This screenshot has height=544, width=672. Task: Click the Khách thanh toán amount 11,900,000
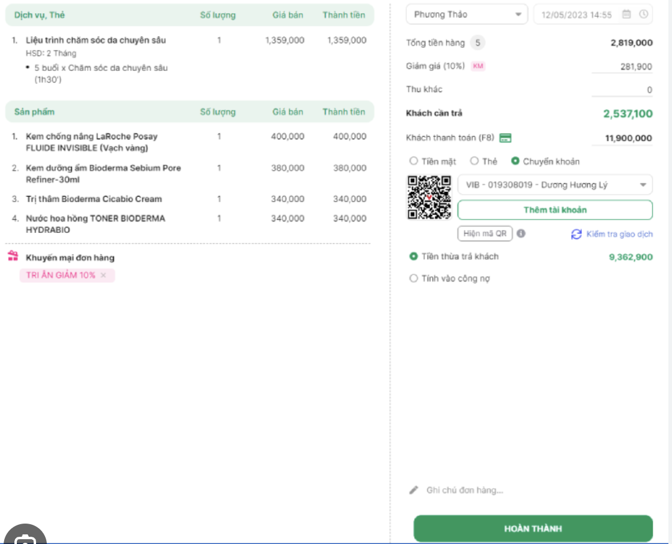(x=622, y=138)
